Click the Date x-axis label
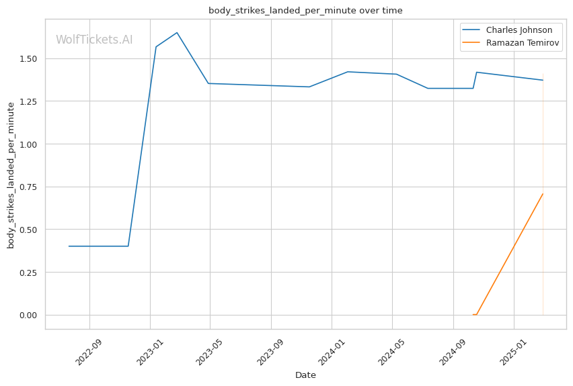Image resolution: width=573 pixels, height=386 pixels. pyautogui.click(x=305, y=375)
